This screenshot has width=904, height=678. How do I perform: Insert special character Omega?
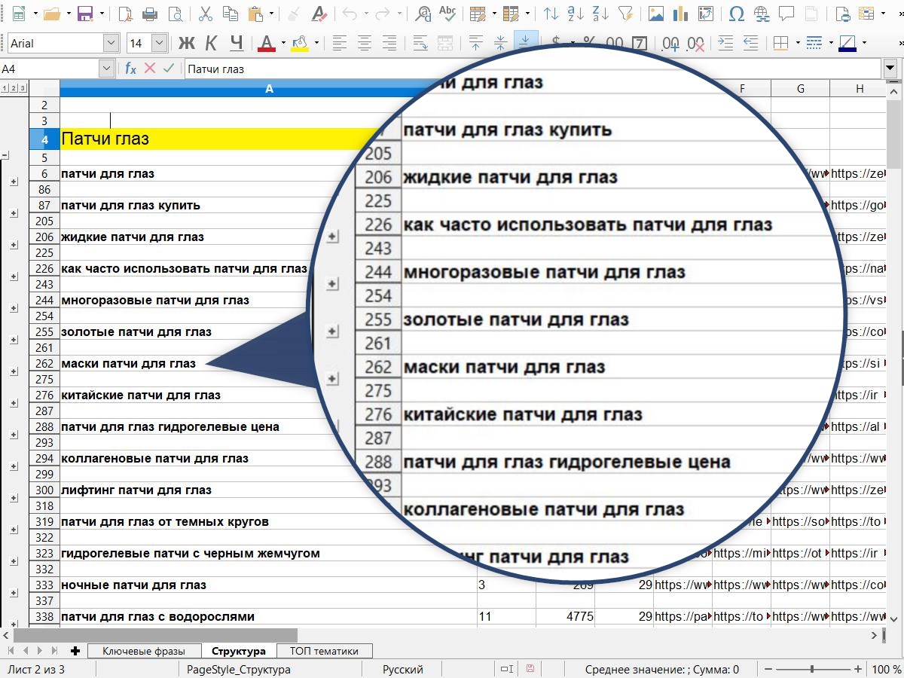click(x=737, y=14)
